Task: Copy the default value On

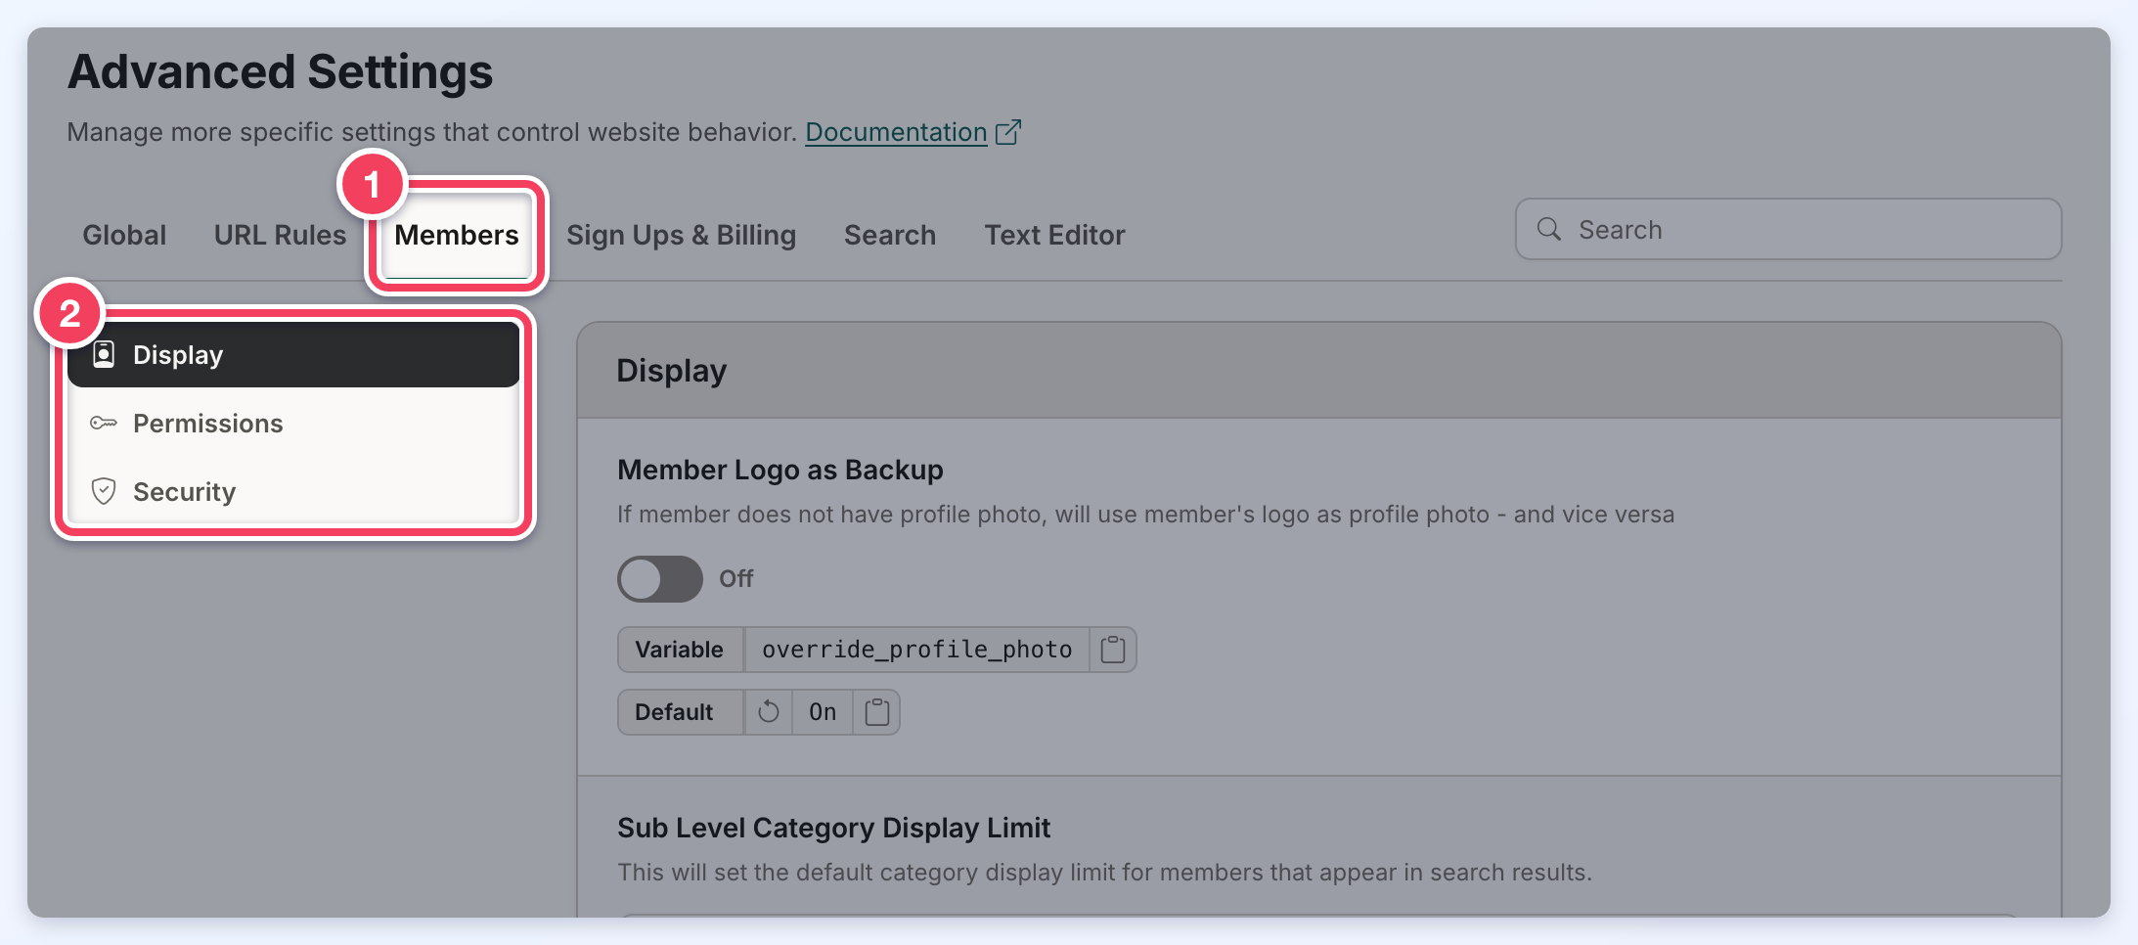Action: (877, 712)
